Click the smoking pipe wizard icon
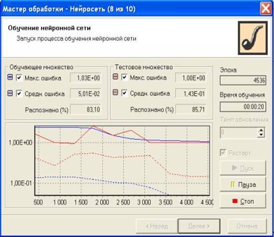The width and height of the screenshot is (274, 237). pyautogui.click(x=252, y=38)
